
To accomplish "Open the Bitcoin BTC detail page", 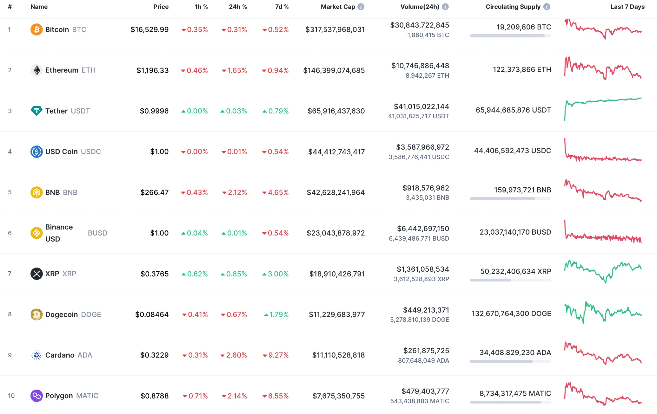I will [x=57, y=29].
